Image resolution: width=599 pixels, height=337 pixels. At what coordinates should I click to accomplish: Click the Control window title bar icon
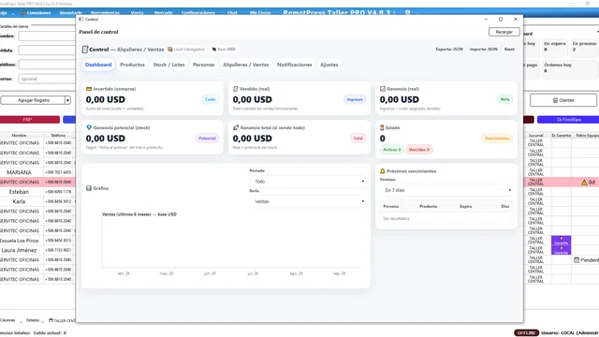tap(80, 19)
